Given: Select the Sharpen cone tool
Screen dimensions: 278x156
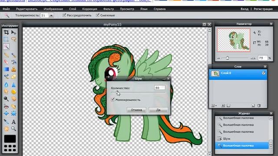Looking at the screenshot, I should (x=13, y=85).
